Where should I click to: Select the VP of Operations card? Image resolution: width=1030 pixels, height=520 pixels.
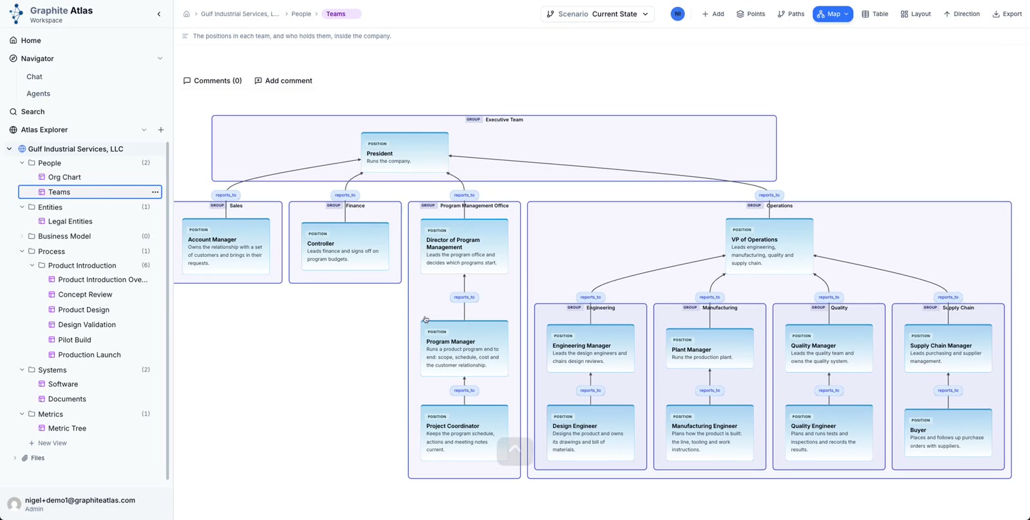click(x=769, y=246)
